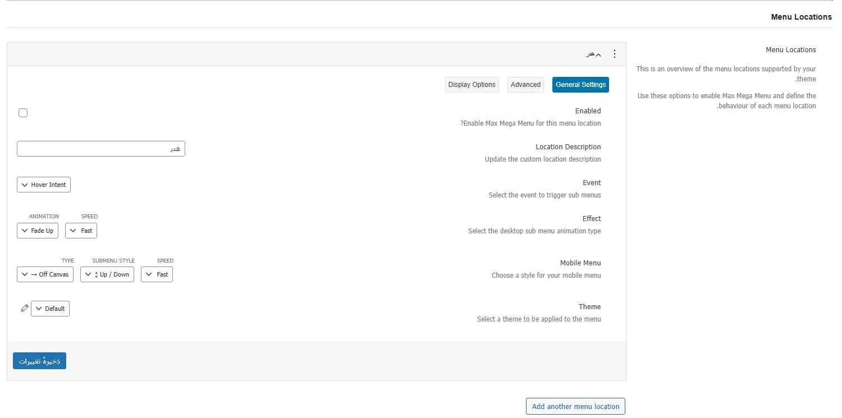
Task: Click the Theme setting label
Action: coord(589,307)
